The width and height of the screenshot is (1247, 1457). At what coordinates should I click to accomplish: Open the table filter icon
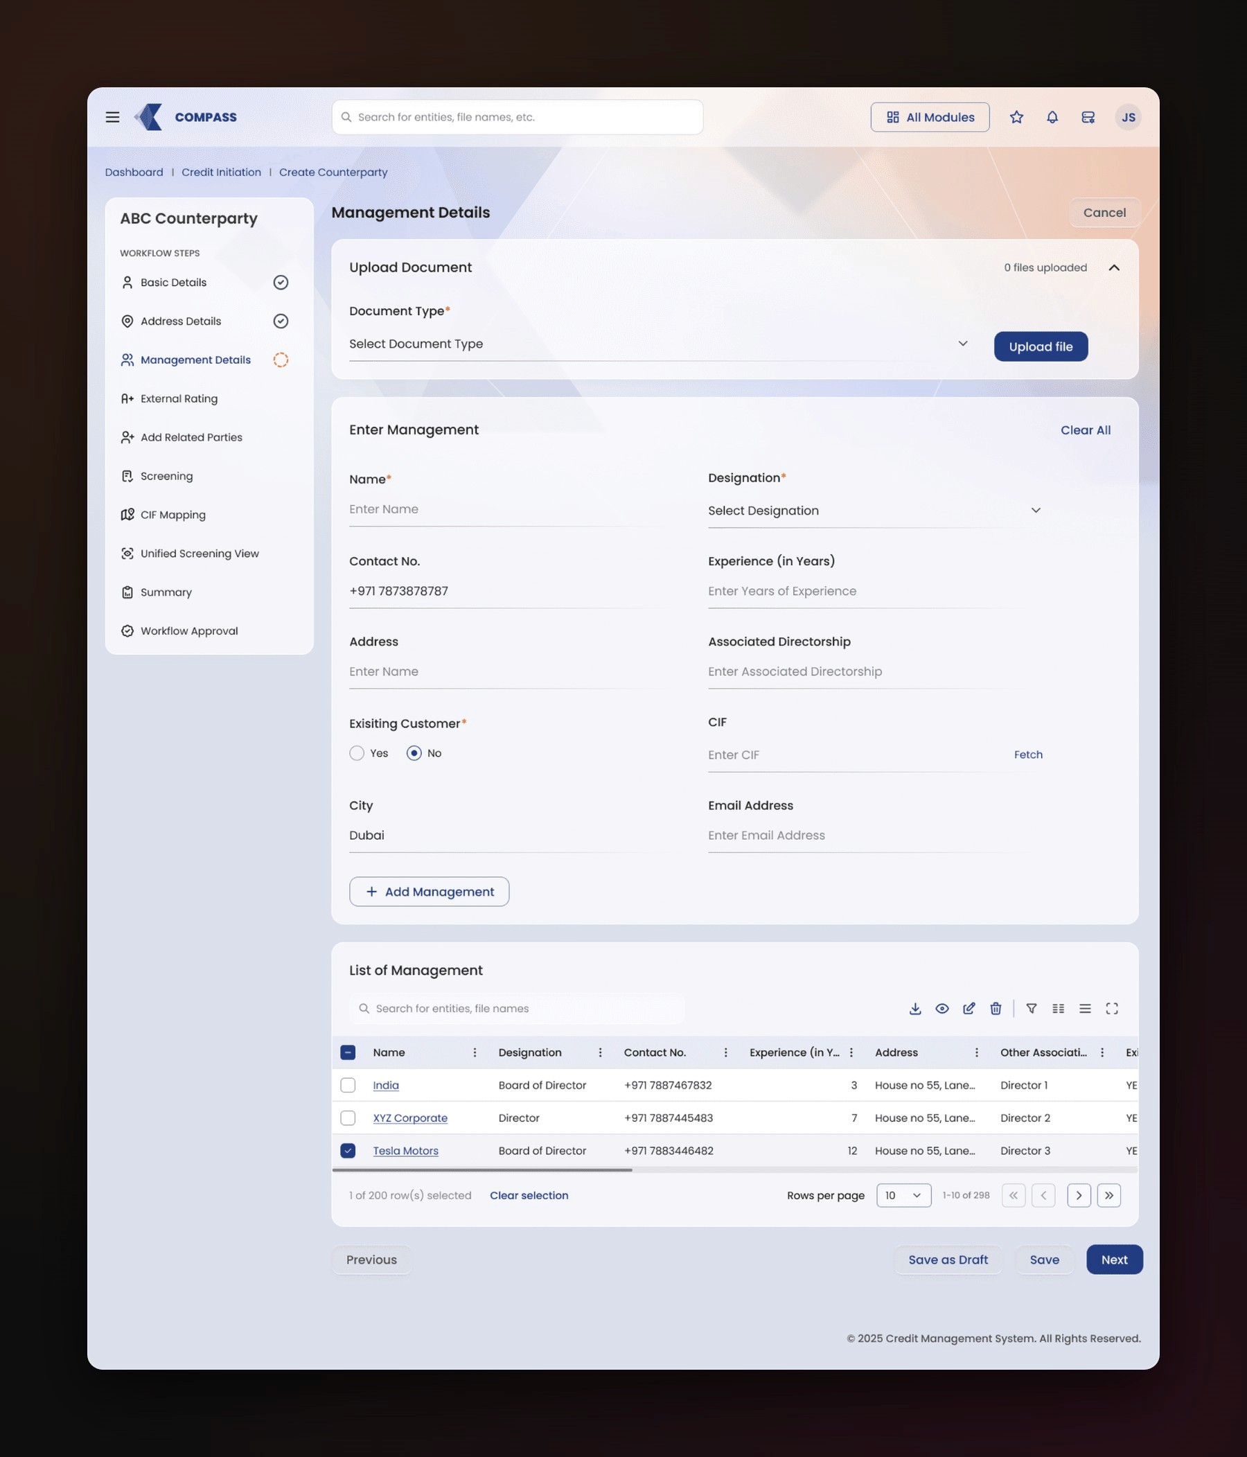click(1032, 1008)
